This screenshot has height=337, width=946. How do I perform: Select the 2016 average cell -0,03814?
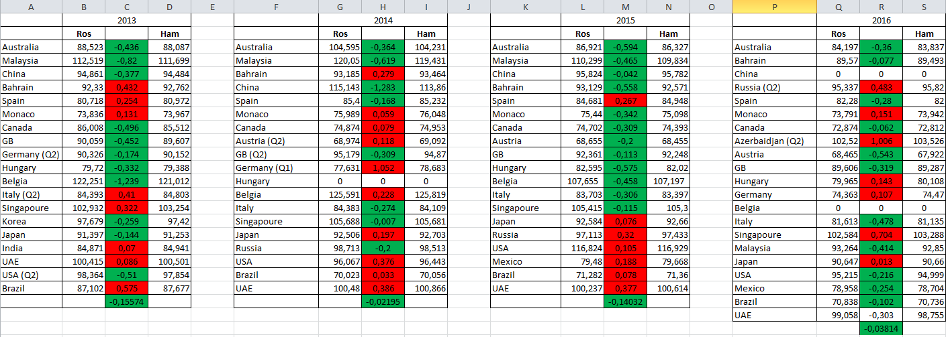pyautogui.click(x=881, y=328)
